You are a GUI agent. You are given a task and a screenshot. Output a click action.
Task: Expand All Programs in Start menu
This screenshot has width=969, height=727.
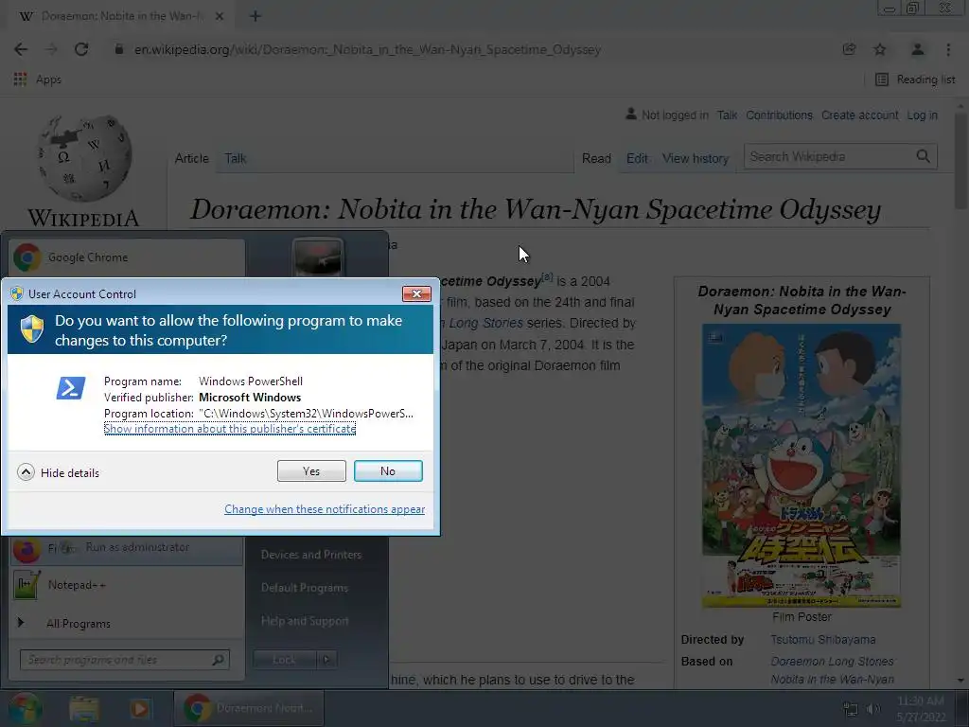pyautogui.click(x=127, y=623)
